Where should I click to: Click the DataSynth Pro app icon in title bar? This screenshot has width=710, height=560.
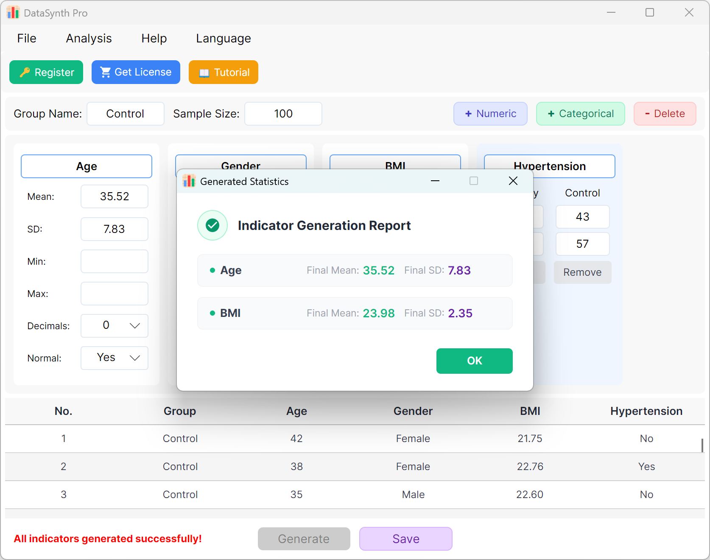tap(13, 13)
